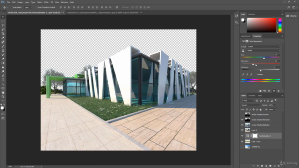Select the Healing Brush tool
299x168 pixels.
tap(3, 42)
